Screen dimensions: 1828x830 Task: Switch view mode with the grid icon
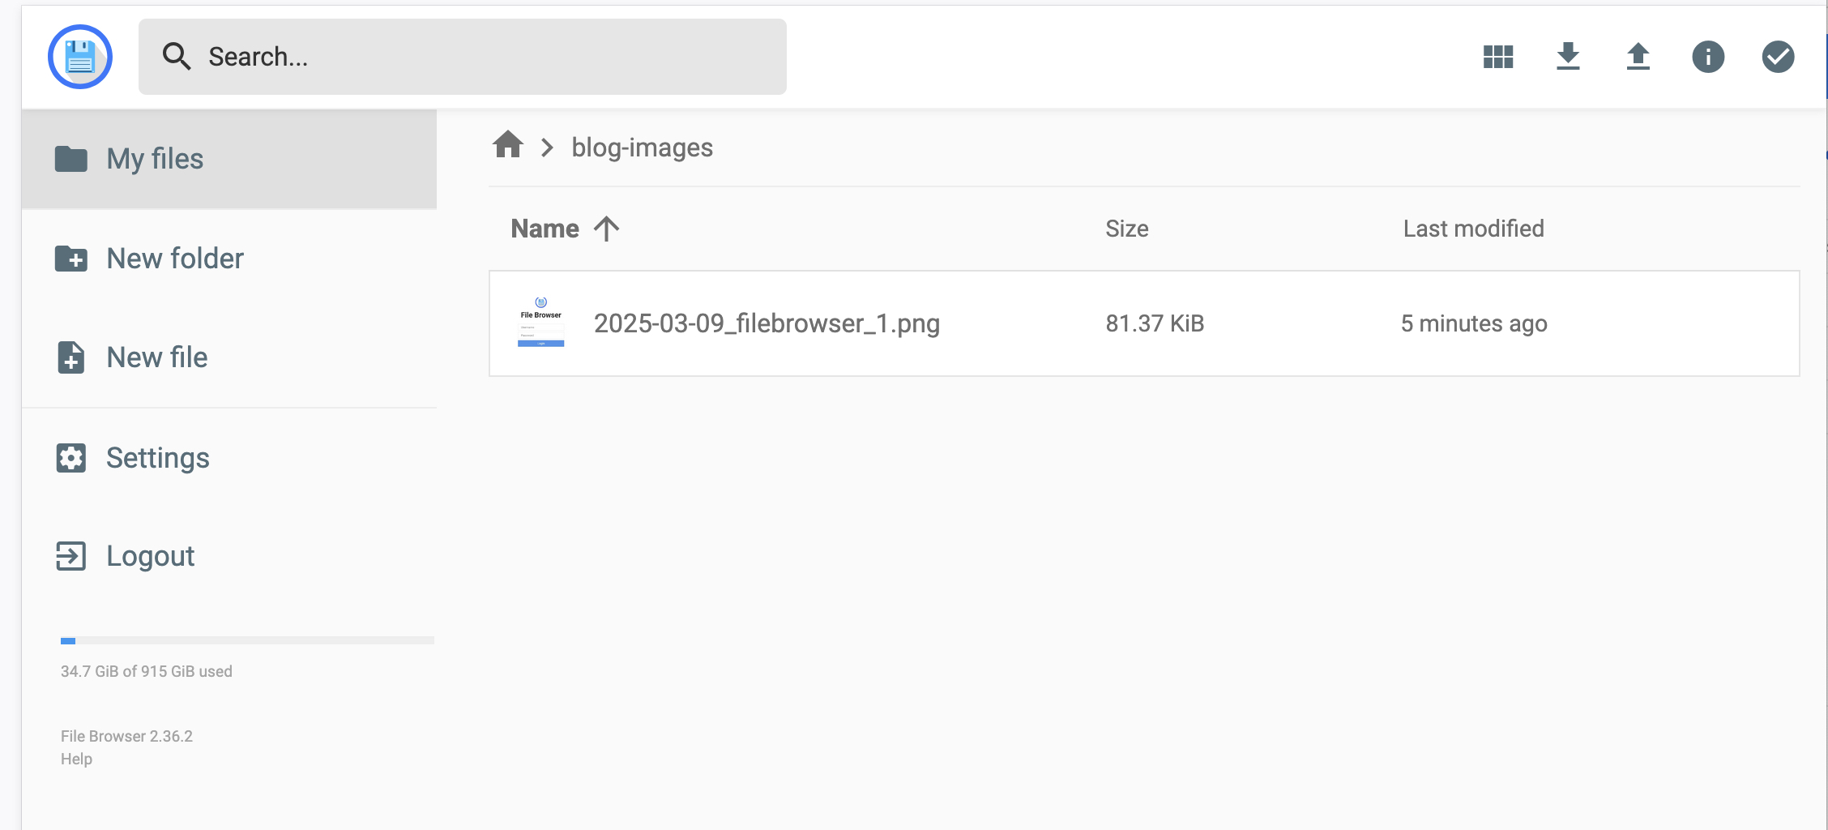pos(1498,57)
